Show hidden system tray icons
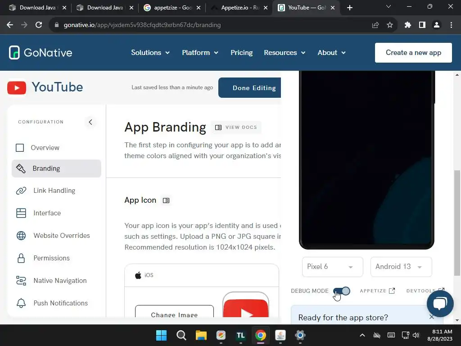This screenshot has width=461, height=346. 362,335
